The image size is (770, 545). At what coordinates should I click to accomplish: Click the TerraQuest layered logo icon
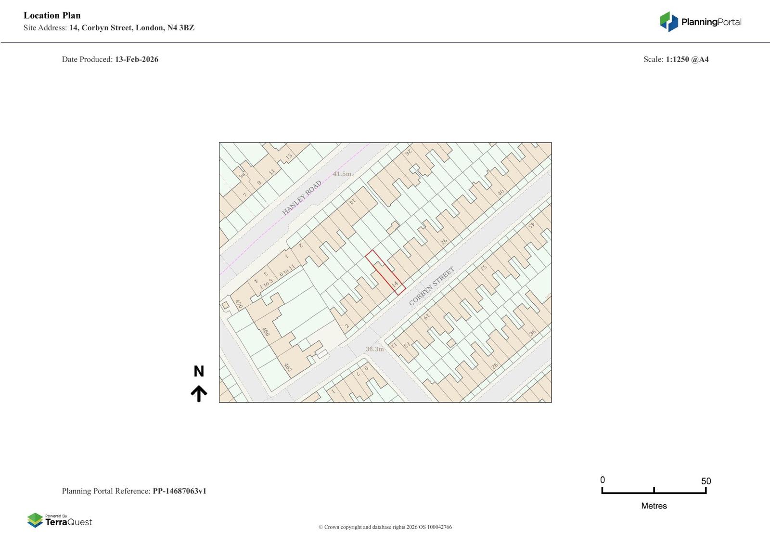coord(35,520)
